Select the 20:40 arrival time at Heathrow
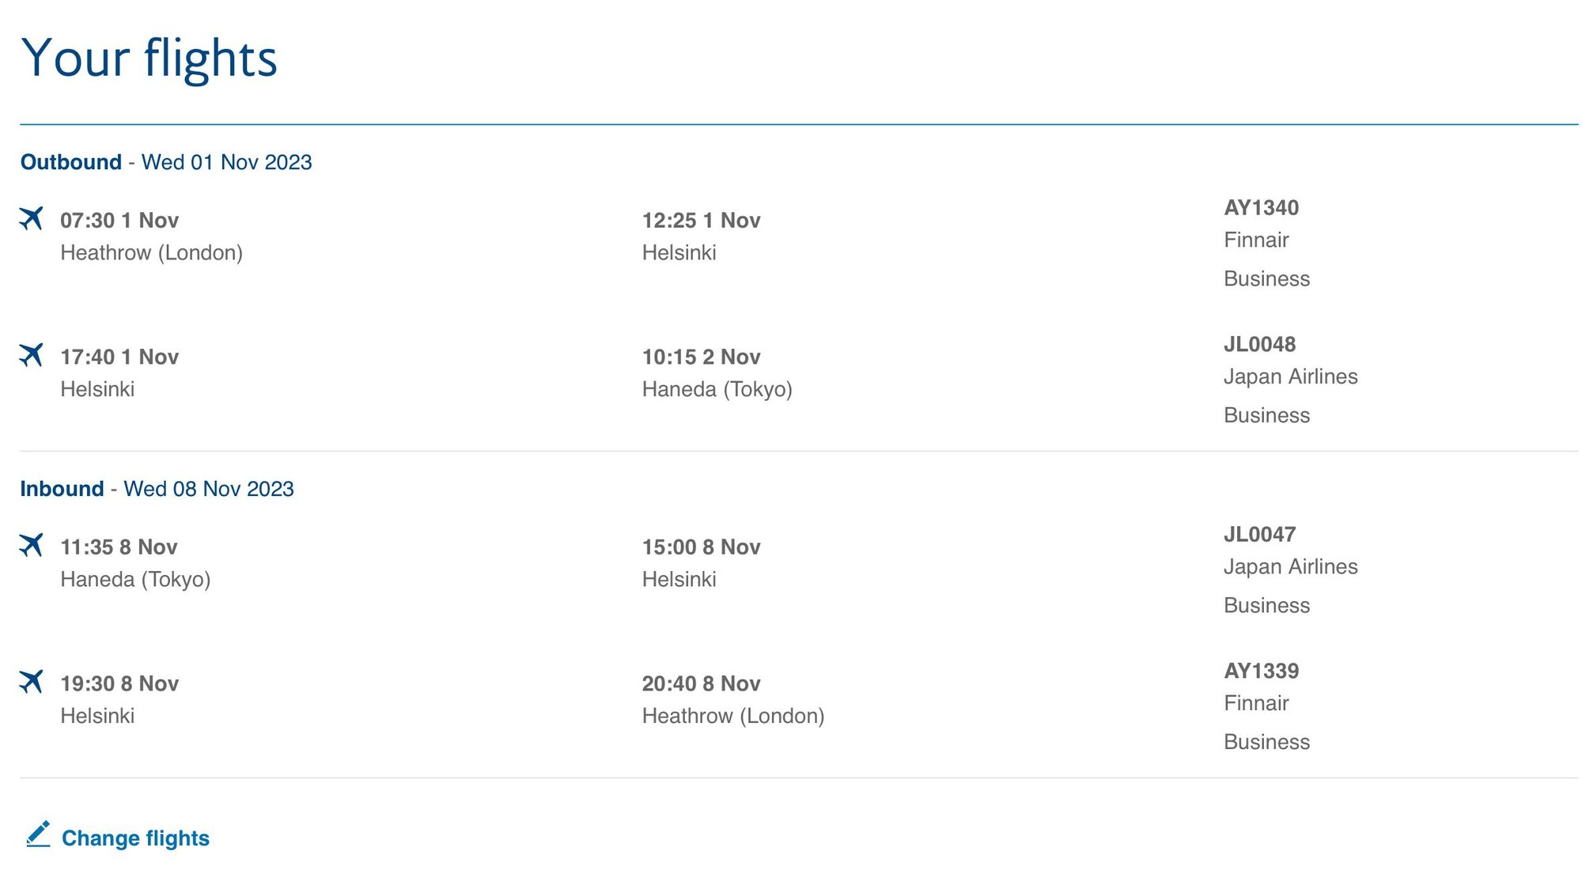The image size is (1582, 889). point(701,683)
